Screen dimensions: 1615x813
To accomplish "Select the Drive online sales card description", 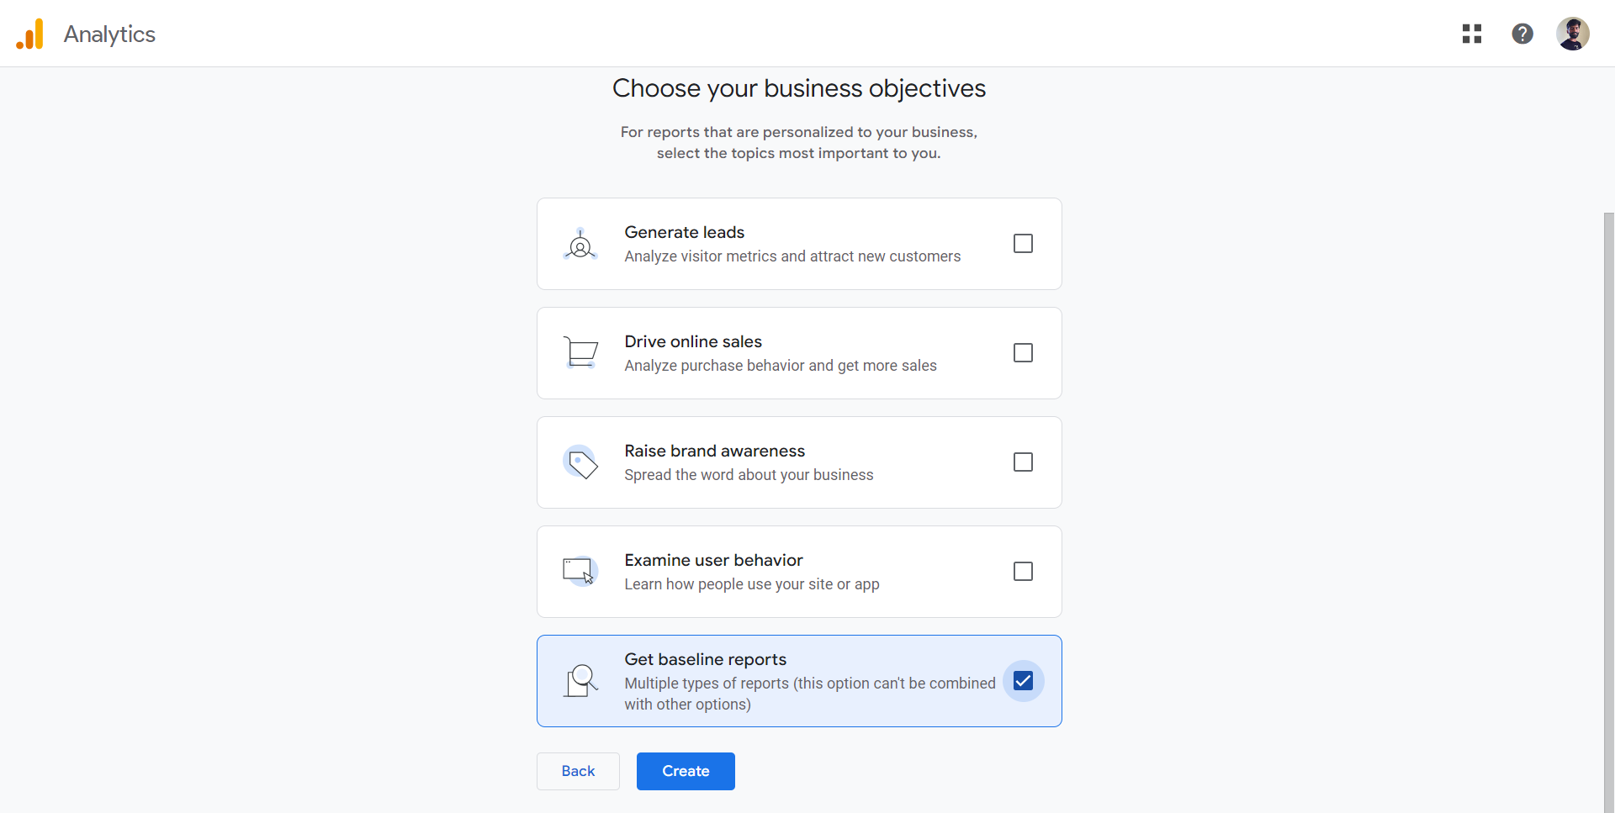I will (781, 366).
